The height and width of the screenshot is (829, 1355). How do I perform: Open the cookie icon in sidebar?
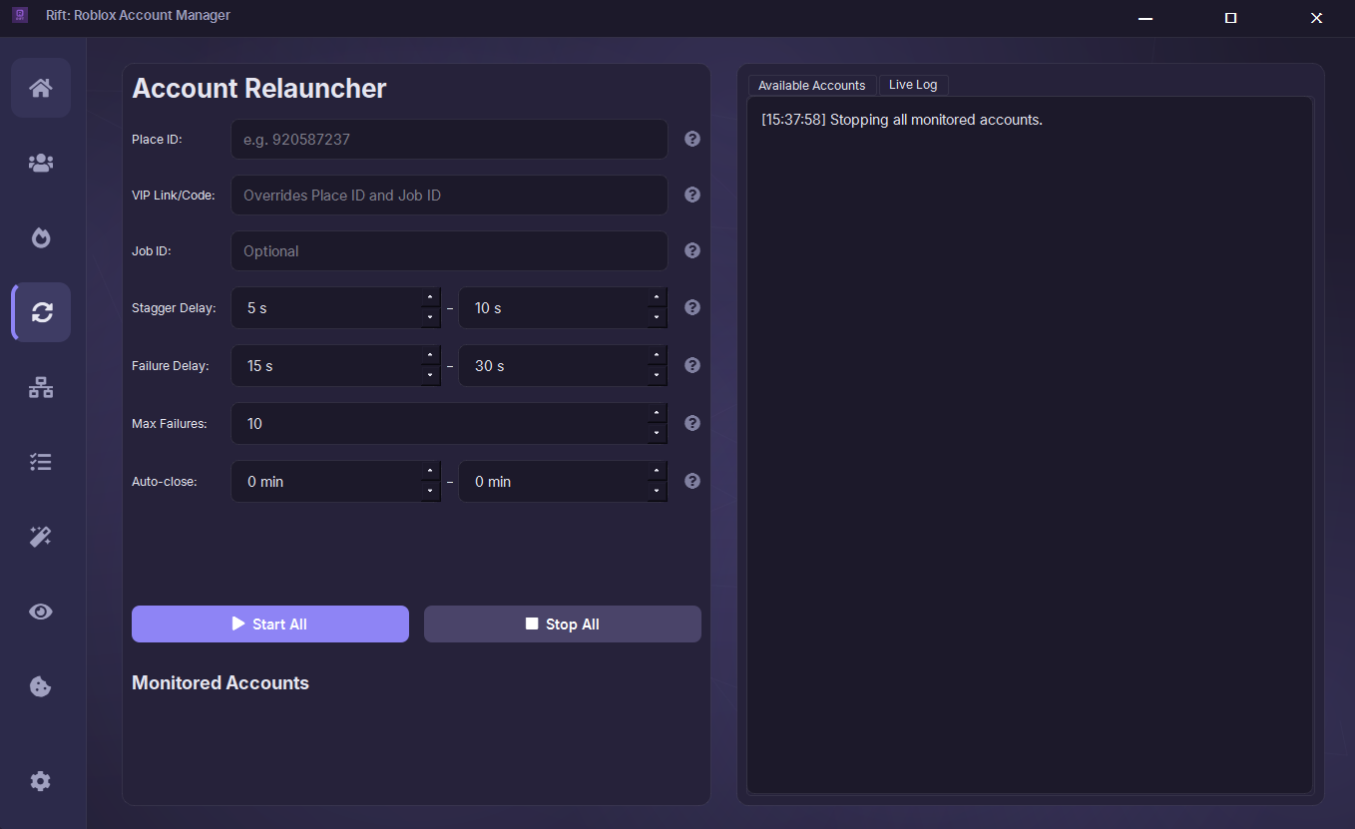coord(41,686)
